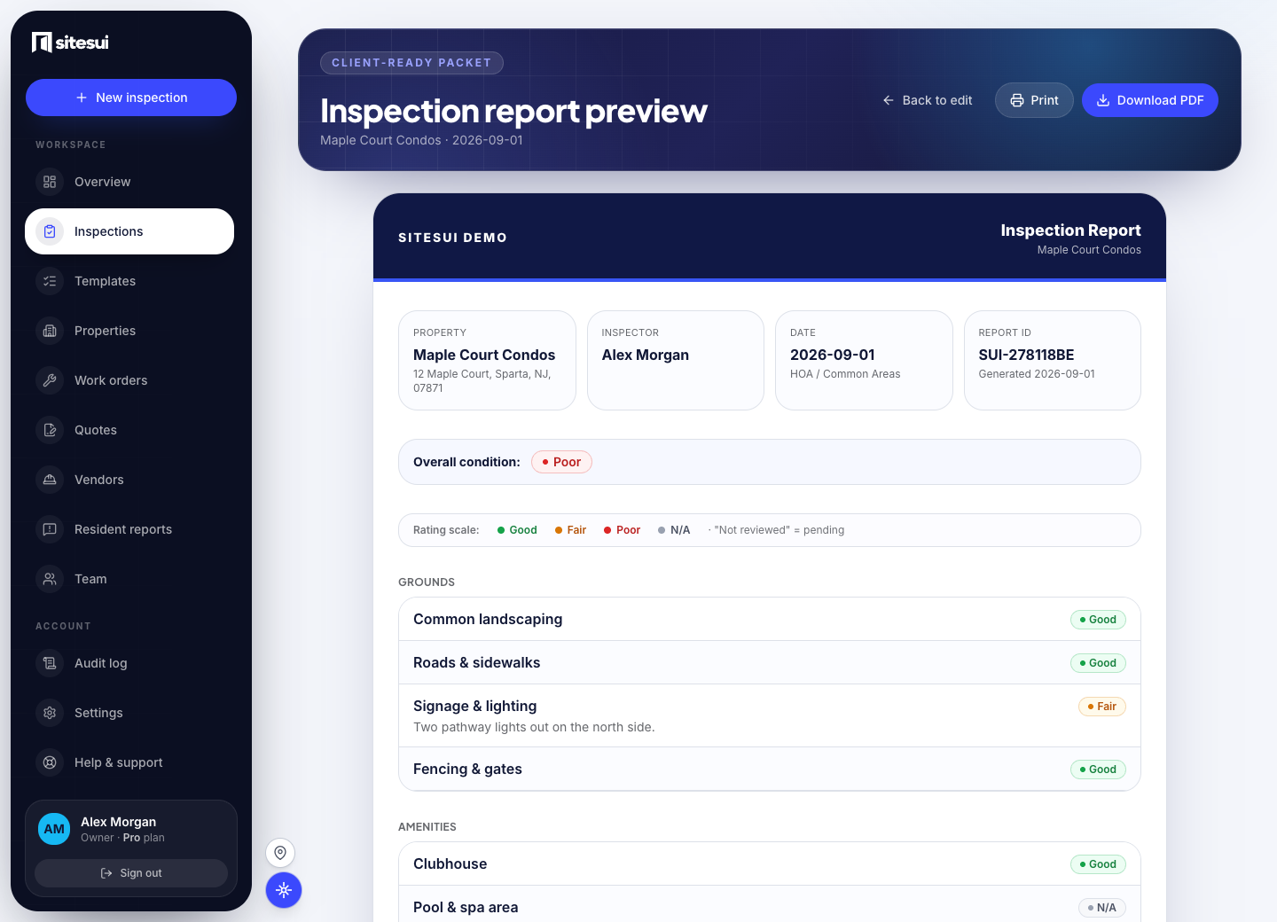This screenshot has width=1277, height=922.
Task: Click the Properties building icon
Action: coord(50,331)
